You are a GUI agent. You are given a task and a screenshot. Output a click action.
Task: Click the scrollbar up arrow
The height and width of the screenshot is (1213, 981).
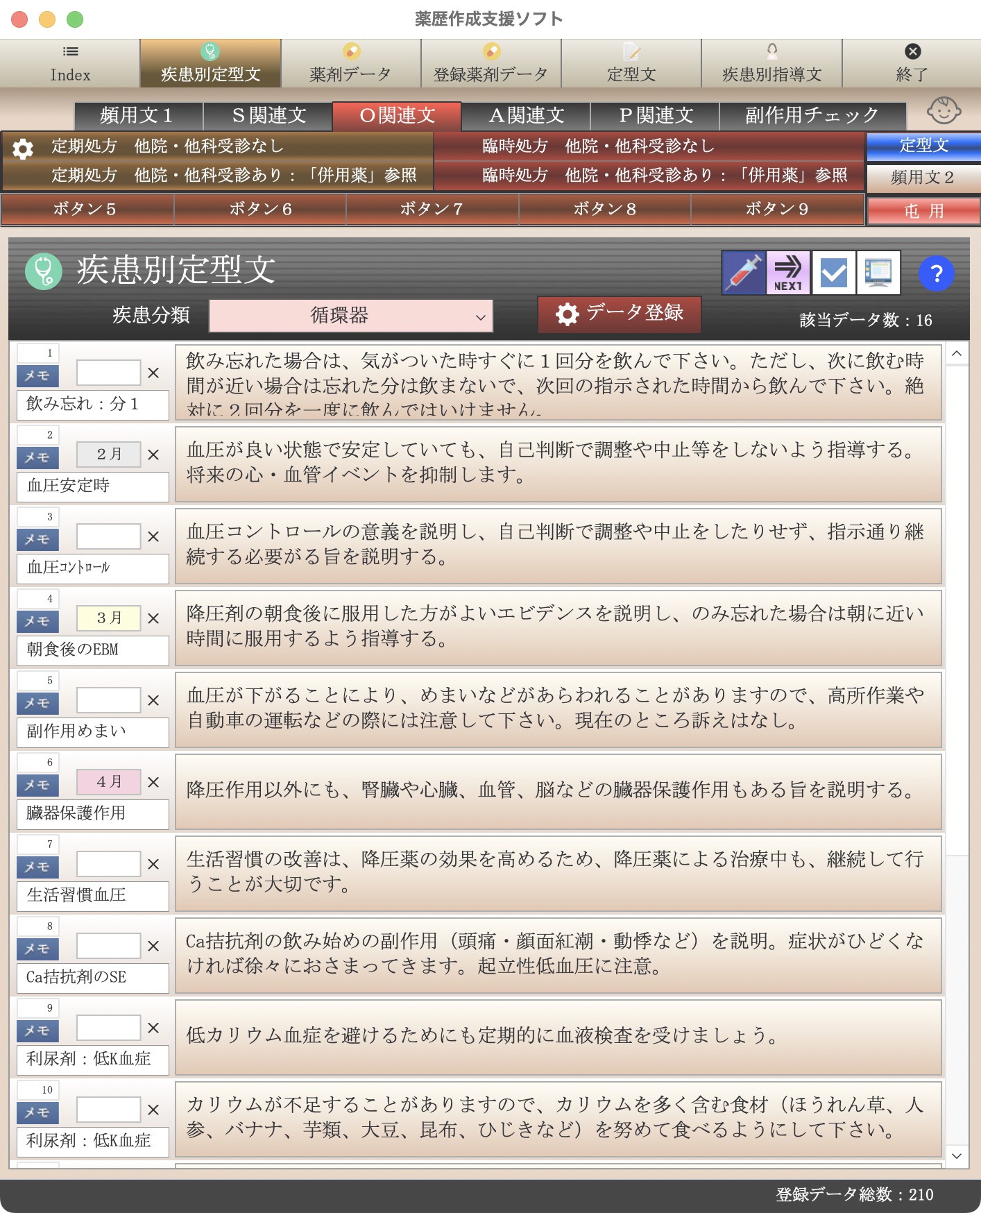click(957, 354)
